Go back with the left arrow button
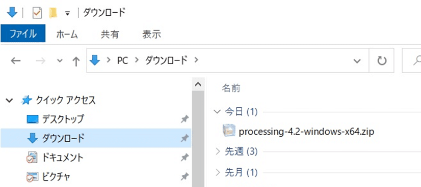Image resolution: width=421 pixels, height=187 pixels. click(16, 61)
